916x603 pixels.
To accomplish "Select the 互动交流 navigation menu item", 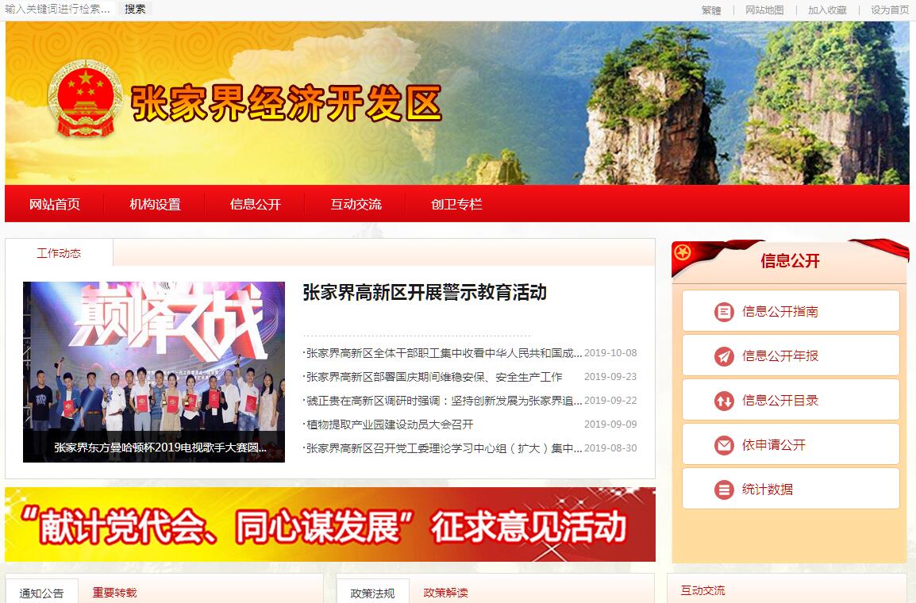I will (356, 205).
